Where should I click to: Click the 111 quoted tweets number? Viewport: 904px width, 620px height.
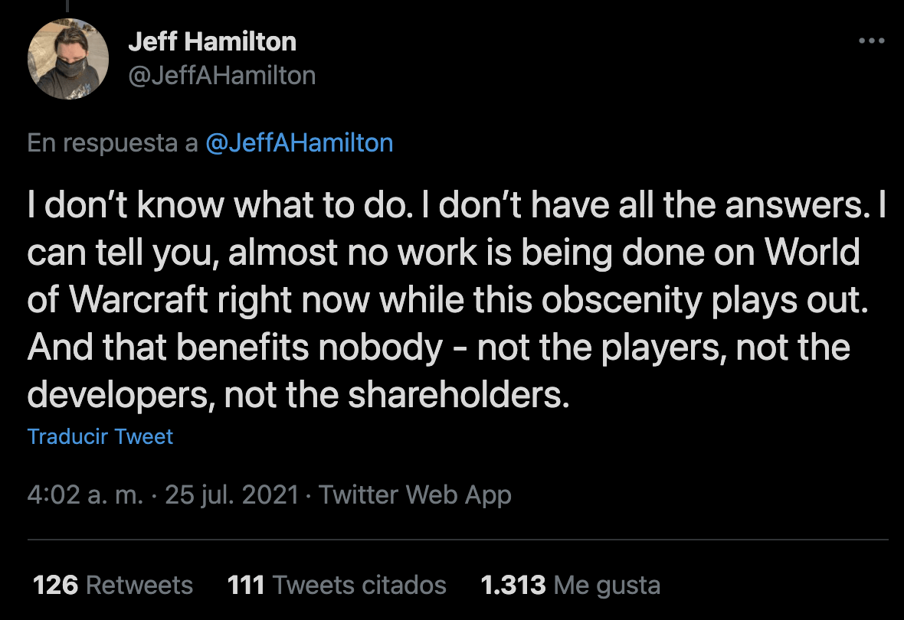click(246, 586)
